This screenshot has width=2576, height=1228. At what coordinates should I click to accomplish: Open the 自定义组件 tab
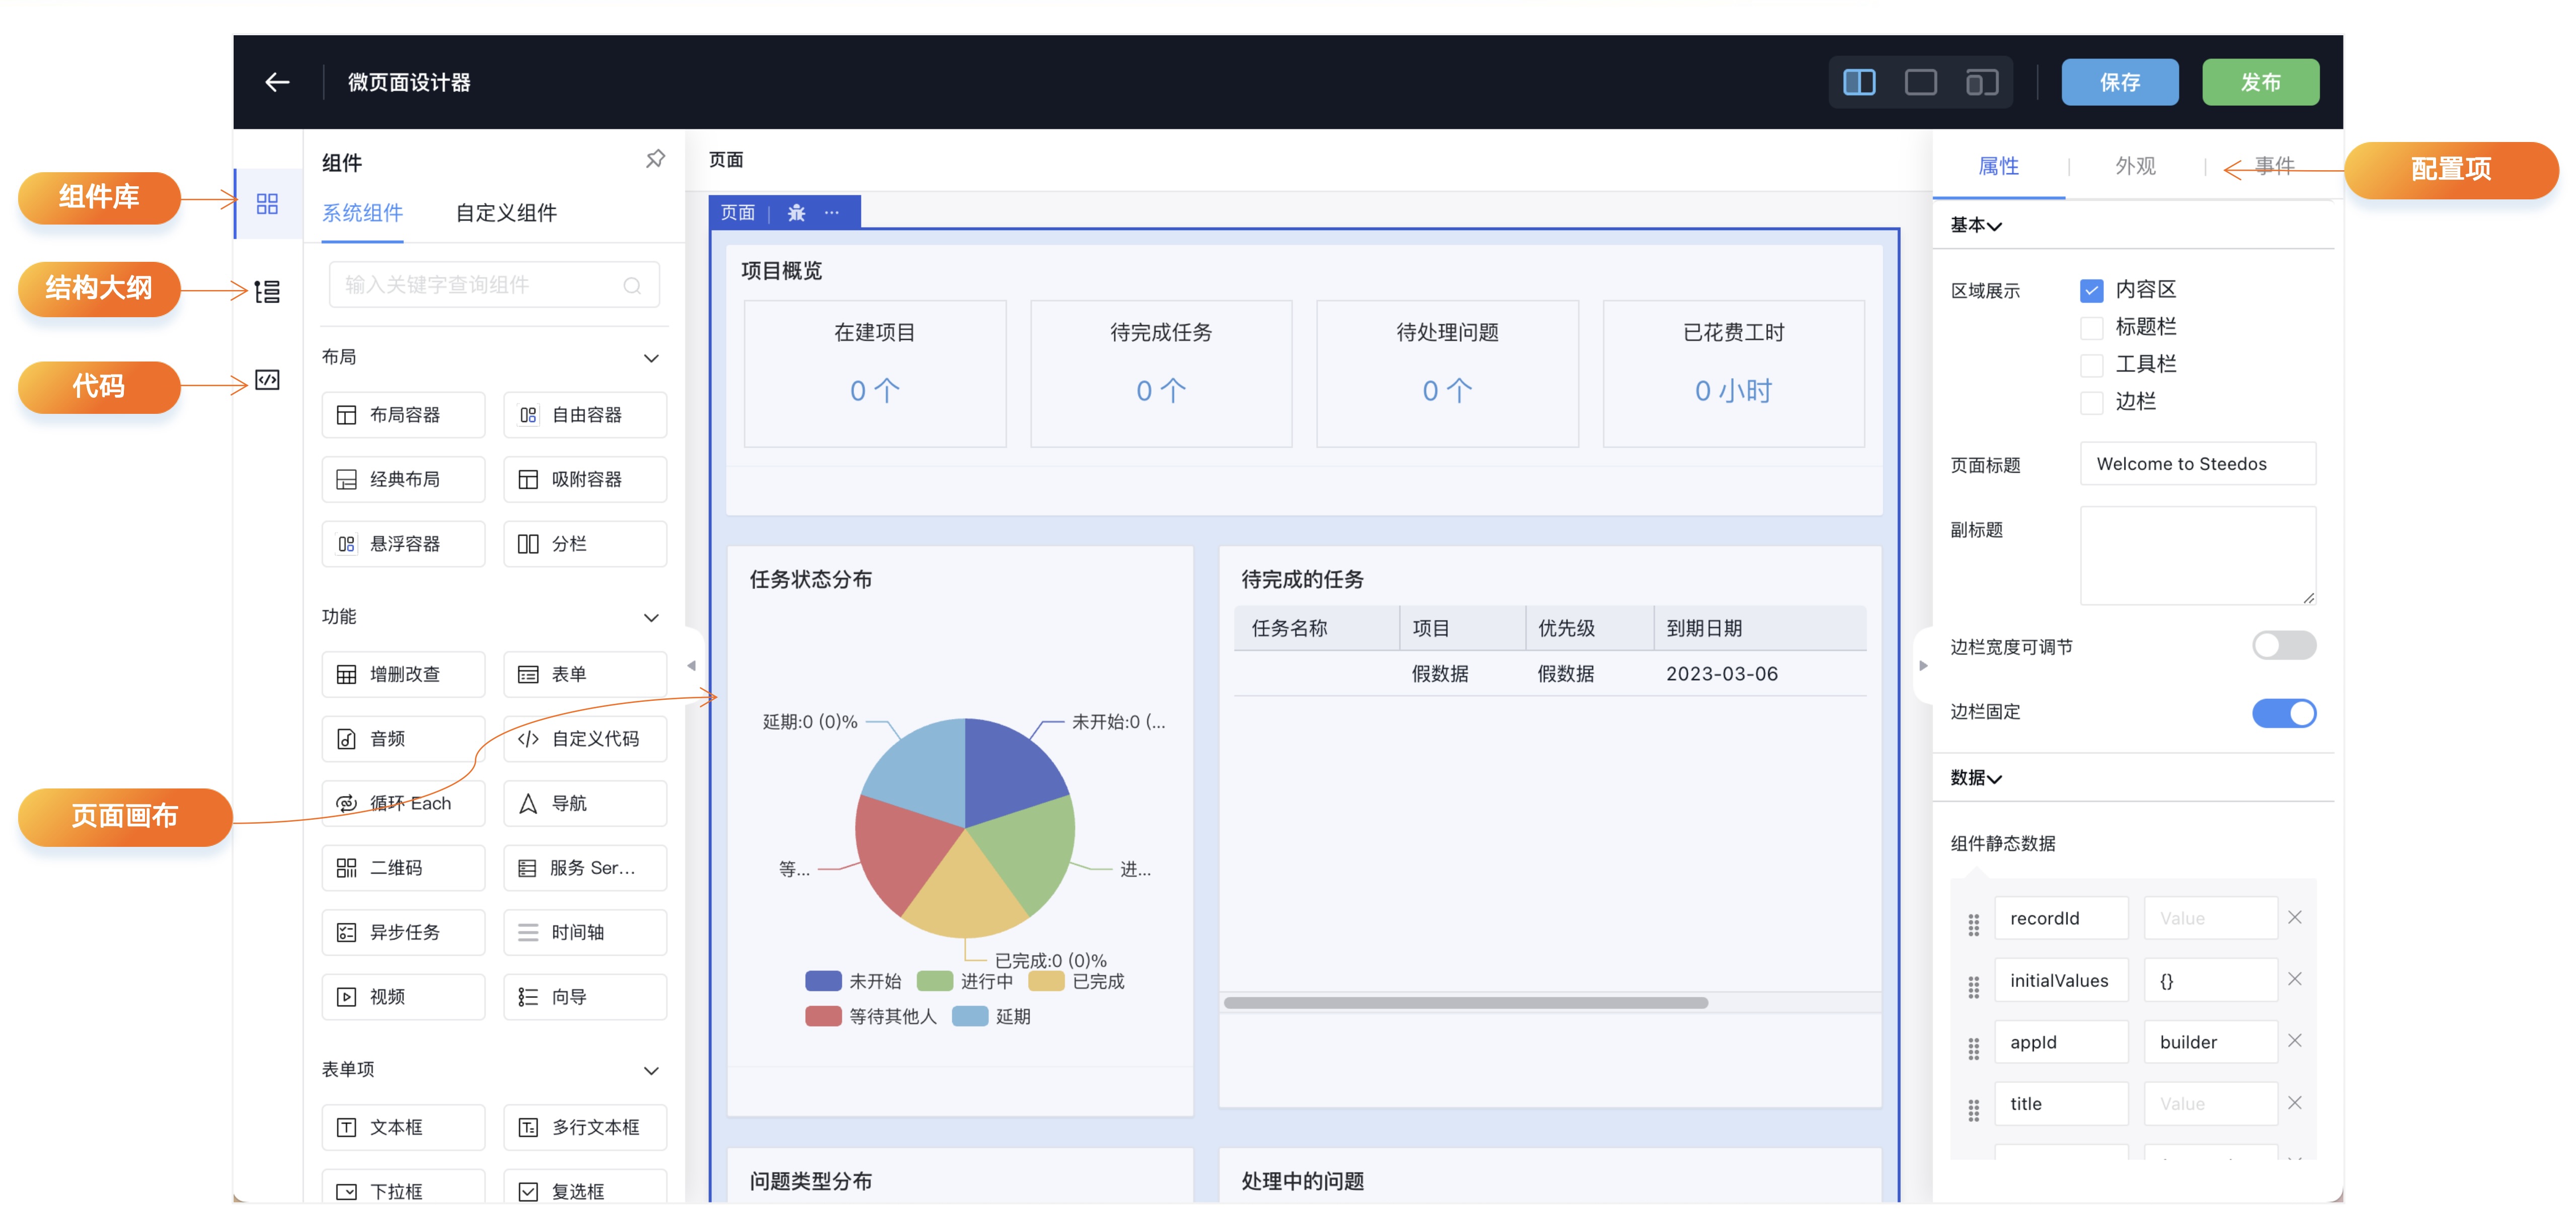(506, 213)
